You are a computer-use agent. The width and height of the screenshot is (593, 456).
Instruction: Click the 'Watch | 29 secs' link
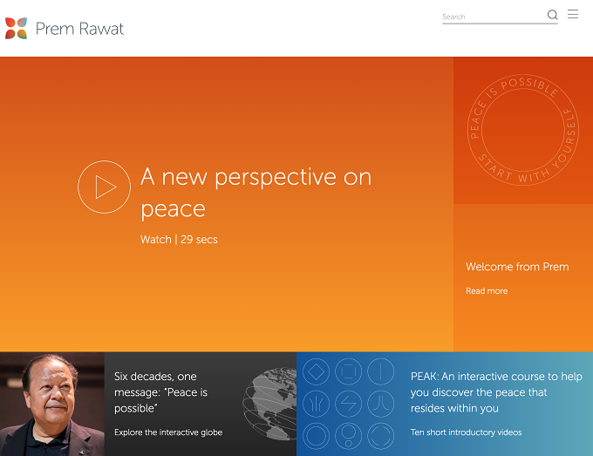179,240
